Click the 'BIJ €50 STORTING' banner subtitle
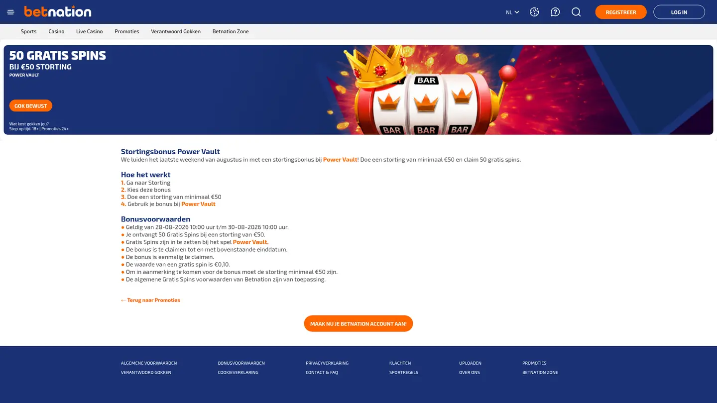The image size is (717, 403). tap(40, 67)
